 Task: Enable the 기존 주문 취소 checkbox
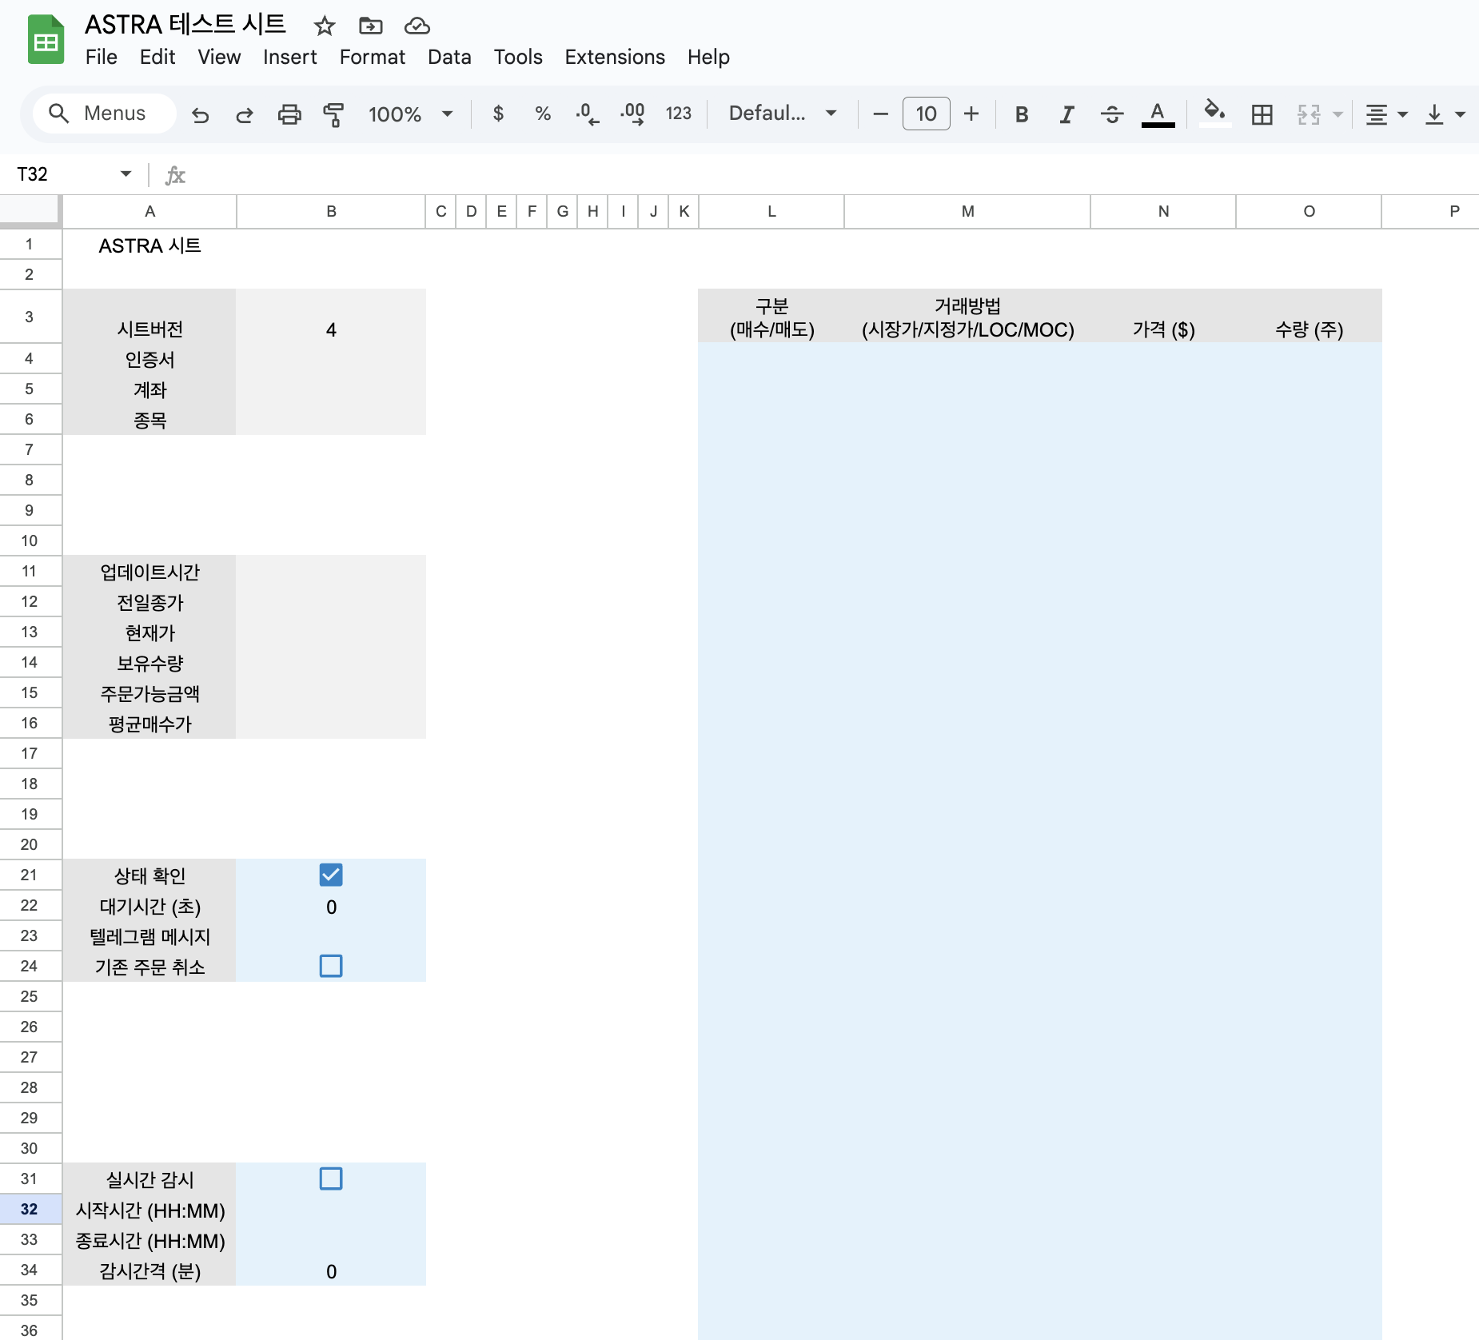(331, 966)
